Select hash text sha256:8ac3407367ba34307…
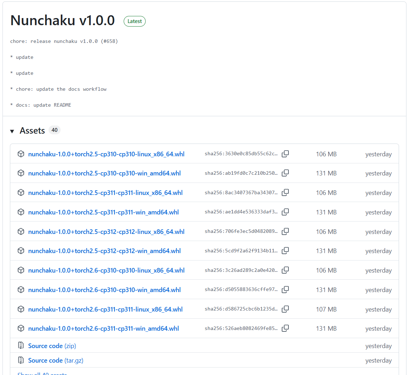410x375 pixels. pyautogui.click(x=241, y=192)
